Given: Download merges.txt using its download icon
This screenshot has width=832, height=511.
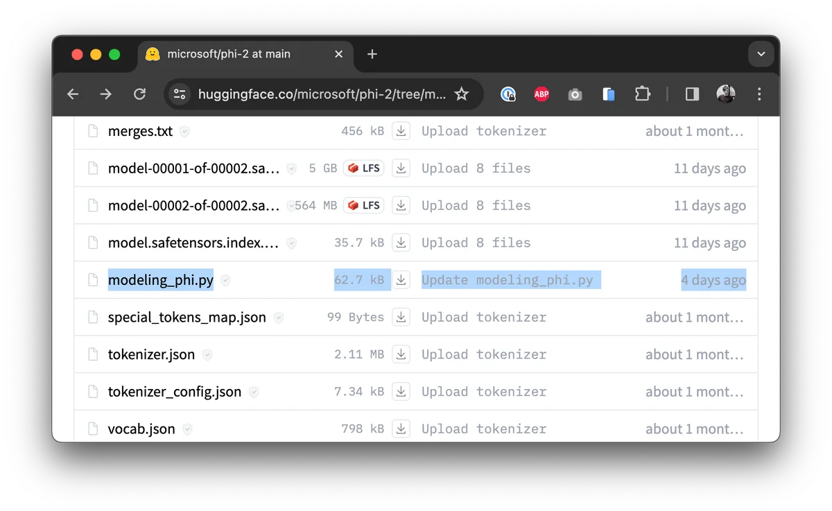Looking at the screenshot, I should click(x=401, y=131).
